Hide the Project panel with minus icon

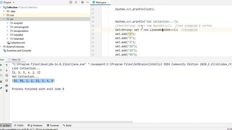point(88,3)
